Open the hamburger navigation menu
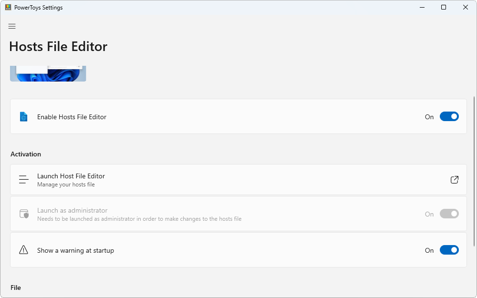Screen dimensions: 477x298 coord(12,26)
